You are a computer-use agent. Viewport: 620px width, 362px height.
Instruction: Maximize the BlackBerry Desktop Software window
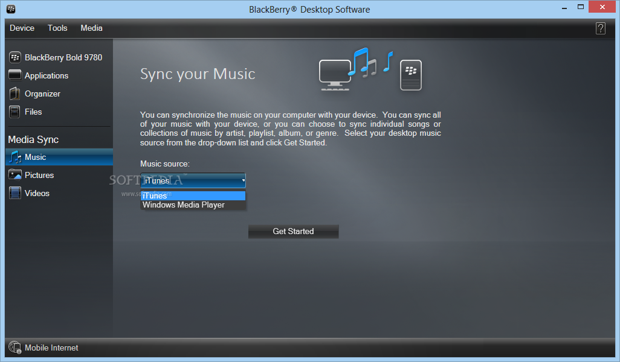tap(581, 7)
